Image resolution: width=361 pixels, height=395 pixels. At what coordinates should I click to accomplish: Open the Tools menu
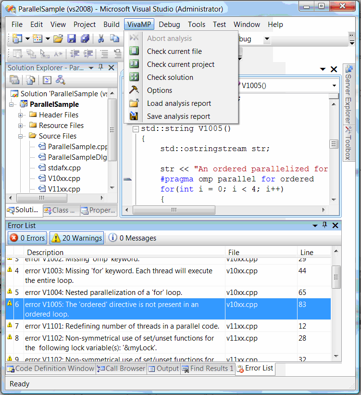click(x=196, y=25)
